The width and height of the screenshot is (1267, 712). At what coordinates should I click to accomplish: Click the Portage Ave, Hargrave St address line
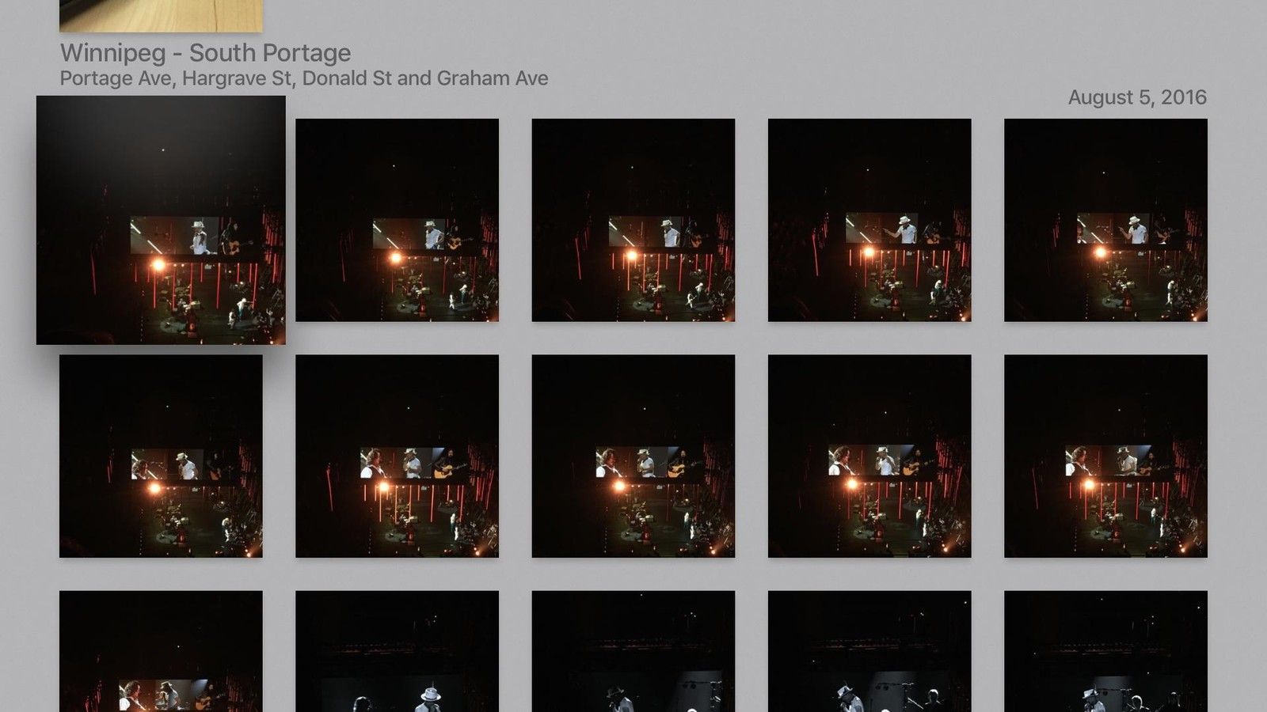pos(303,78)
